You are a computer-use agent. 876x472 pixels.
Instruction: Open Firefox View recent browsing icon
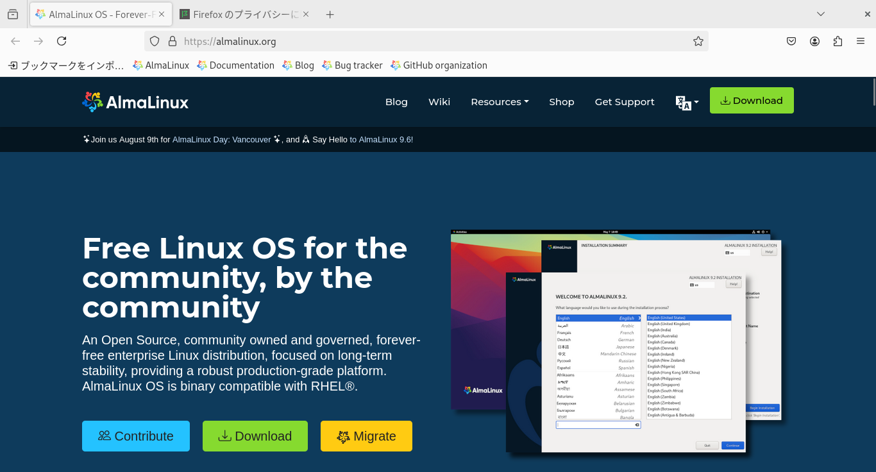[x=13, y=14]
